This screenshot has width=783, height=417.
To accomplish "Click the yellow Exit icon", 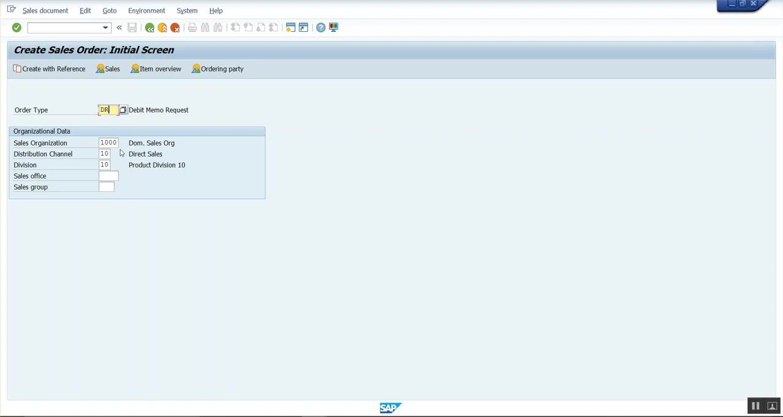I will [x=162, y=28].
